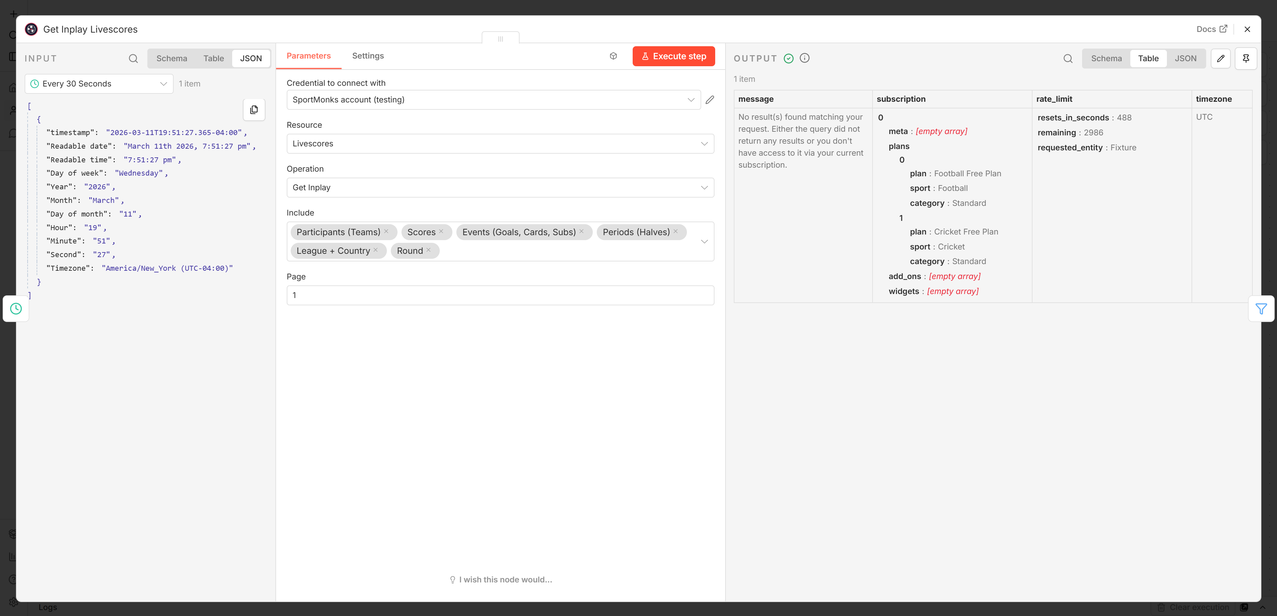This screenshot has width=1277, height=616.
Task: Click the Page number input field
Action: point(500,295)
